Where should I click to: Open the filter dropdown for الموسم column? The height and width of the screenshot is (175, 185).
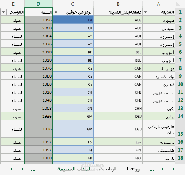tap(4, 12)
